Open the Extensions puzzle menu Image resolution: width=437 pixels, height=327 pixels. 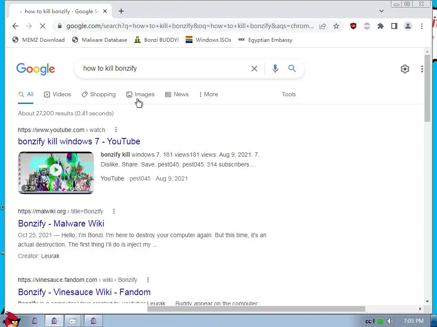(x=380, y=26)
